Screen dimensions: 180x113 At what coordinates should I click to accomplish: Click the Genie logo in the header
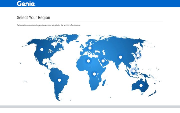(x=26, y=4)
